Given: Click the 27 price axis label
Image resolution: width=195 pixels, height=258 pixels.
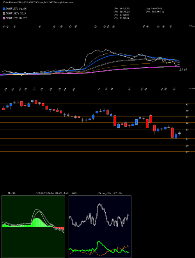Looking at the screenshot, I should point(187,152).
